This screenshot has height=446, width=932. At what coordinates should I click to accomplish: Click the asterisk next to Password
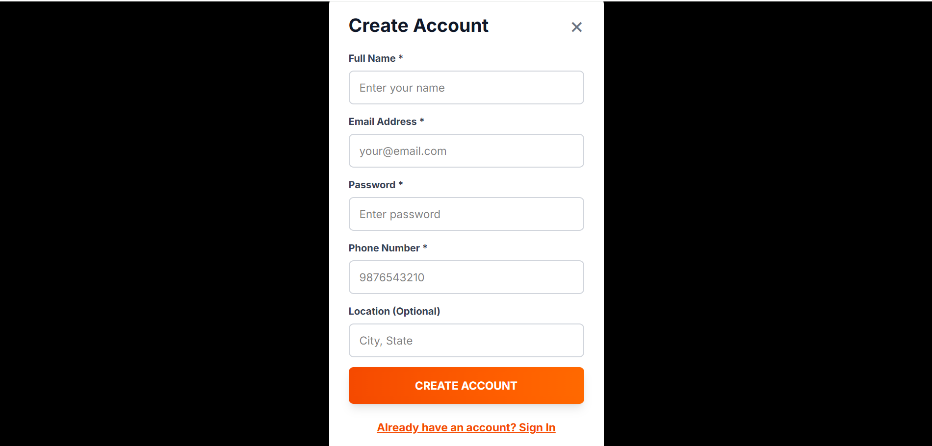tap(401, 184)
